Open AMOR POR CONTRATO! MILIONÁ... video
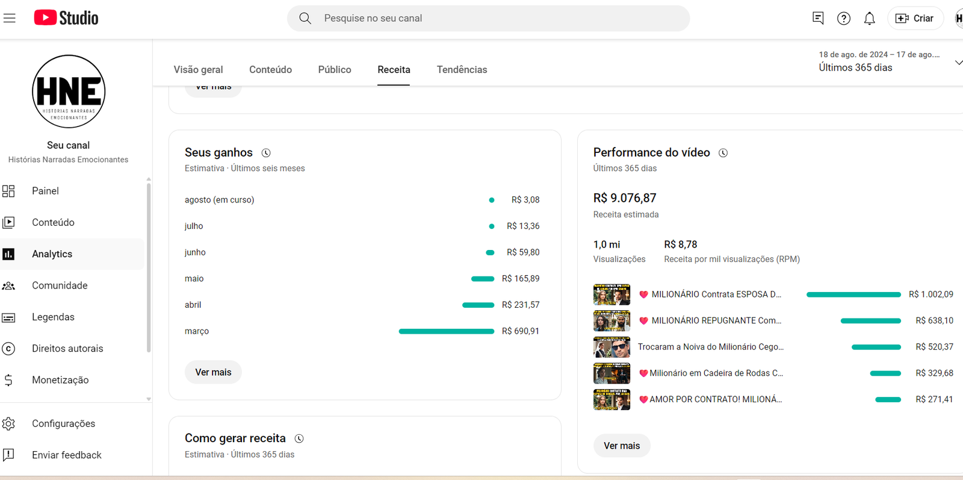The height and width of the screenshot is (480, 963). [x=711, y=399]
